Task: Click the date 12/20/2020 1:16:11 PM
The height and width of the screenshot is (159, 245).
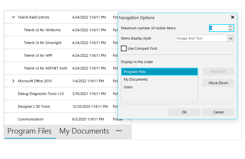Action: pos(90,106)
